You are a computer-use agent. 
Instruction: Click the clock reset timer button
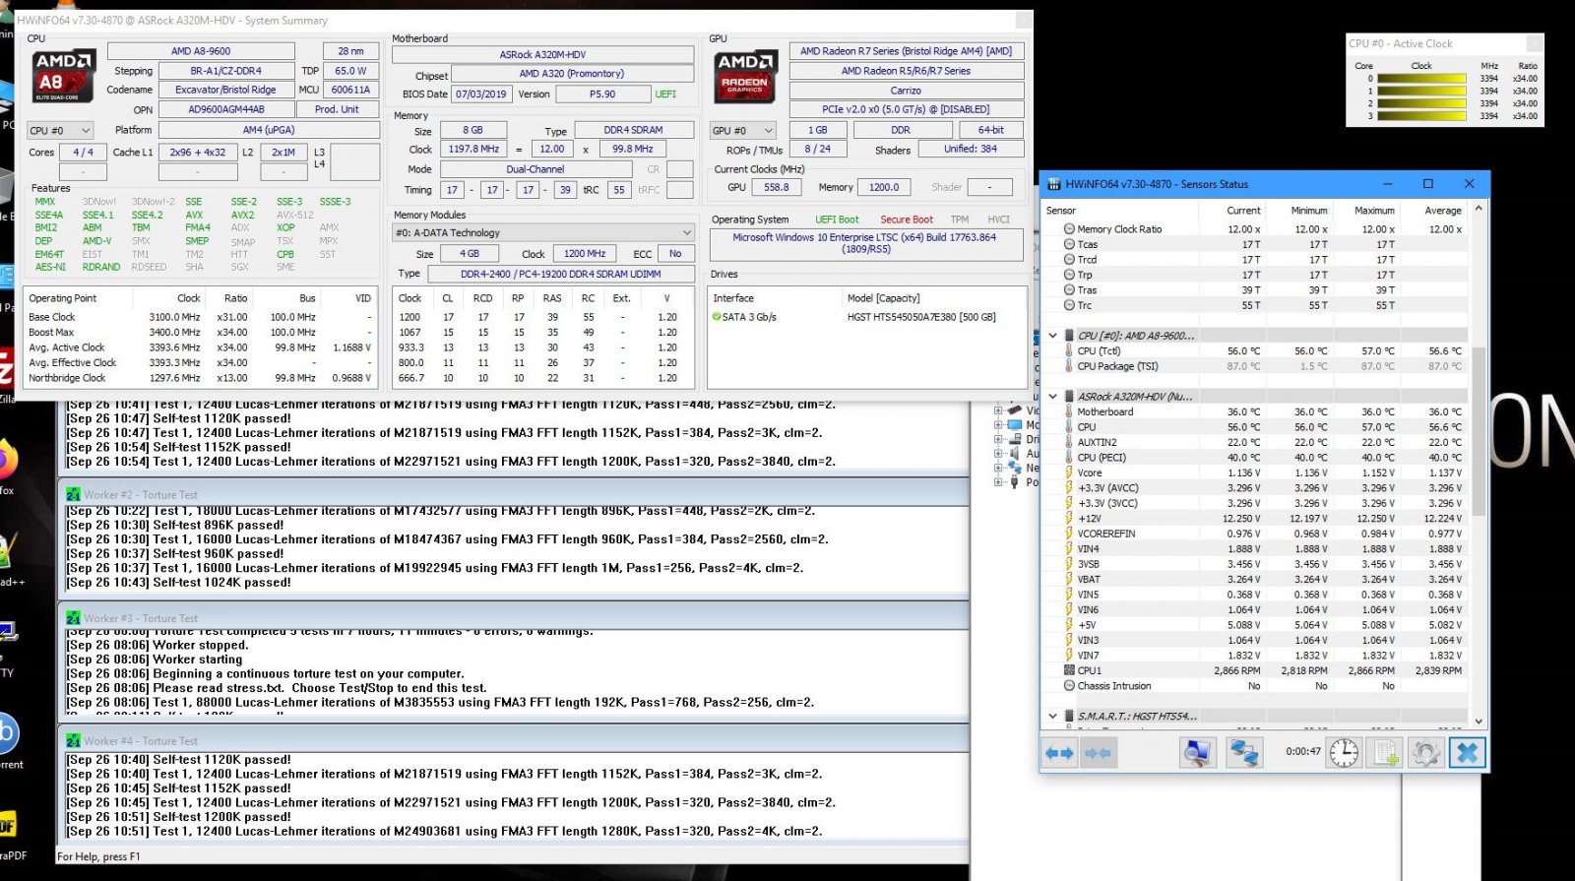click(1344, 753)
